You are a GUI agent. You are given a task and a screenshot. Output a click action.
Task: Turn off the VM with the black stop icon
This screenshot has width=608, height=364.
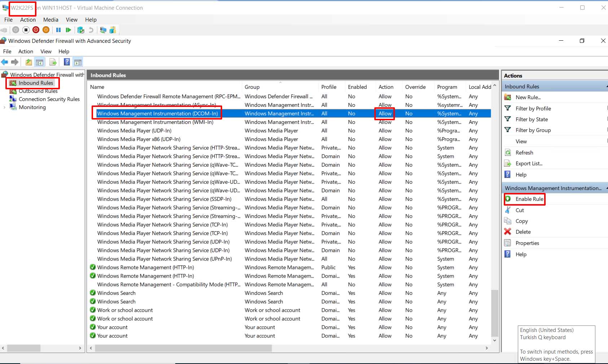(26, 30)
